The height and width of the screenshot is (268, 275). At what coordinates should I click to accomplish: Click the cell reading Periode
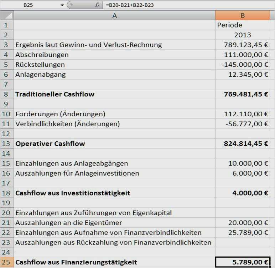[x=243, y=25]
